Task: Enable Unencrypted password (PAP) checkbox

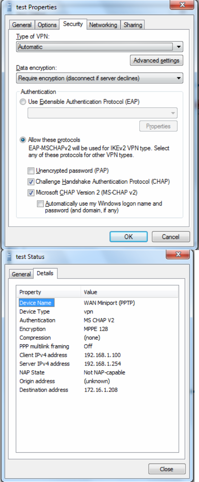Action: point(31,171)
